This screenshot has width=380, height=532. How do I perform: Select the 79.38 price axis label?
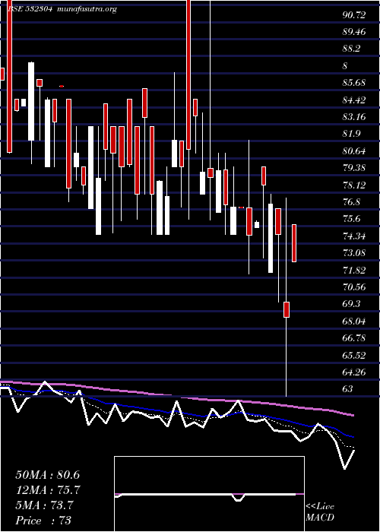tap(354, 168)
